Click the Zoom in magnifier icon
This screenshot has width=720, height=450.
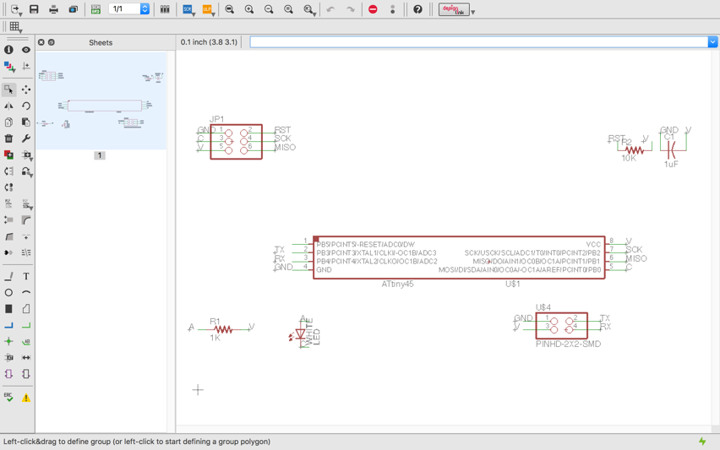[249, 9]
